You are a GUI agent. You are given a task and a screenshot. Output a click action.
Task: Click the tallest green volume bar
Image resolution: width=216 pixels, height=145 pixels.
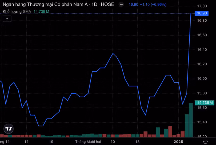tap(191, 120)
